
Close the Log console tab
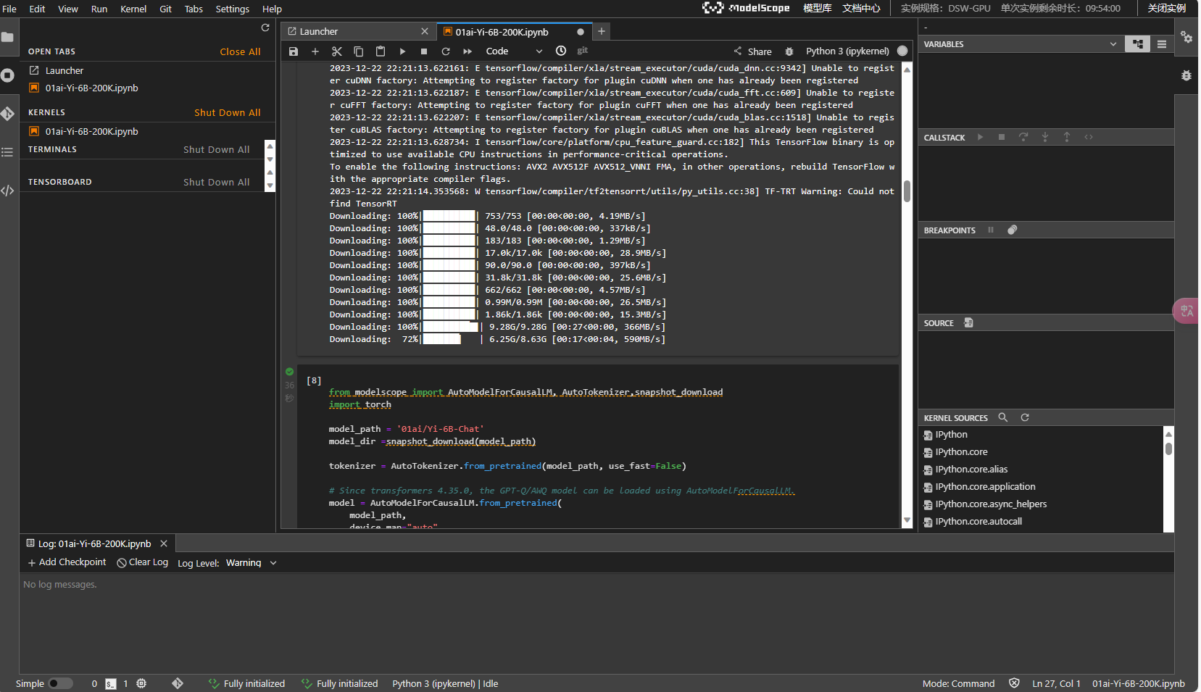click(x=164, y=543)
